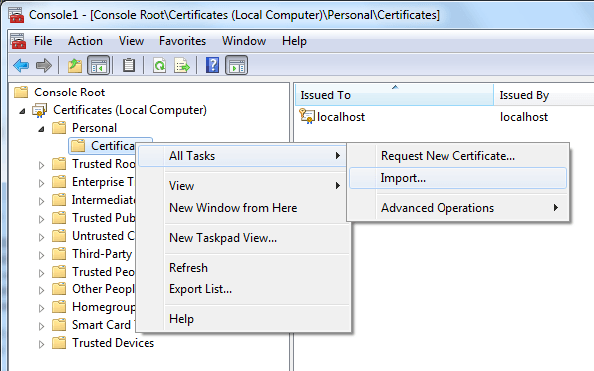This screenshot has width=594, height=371.
Task: Expand the Other People folder node
Action: pyautogui.click(x=41, y=290)
